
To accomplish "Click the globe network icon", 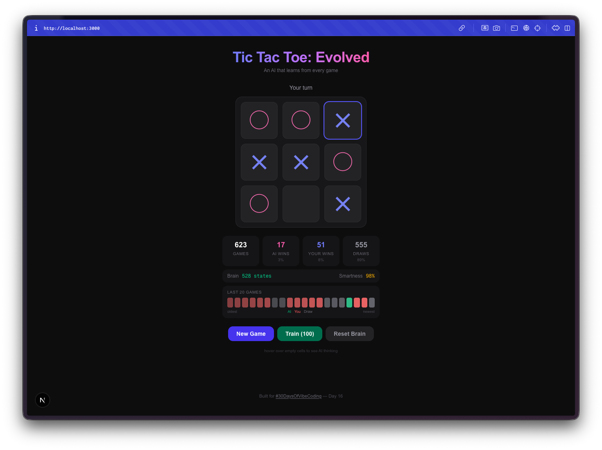I will pyautogui.click(x=526, y=28).
